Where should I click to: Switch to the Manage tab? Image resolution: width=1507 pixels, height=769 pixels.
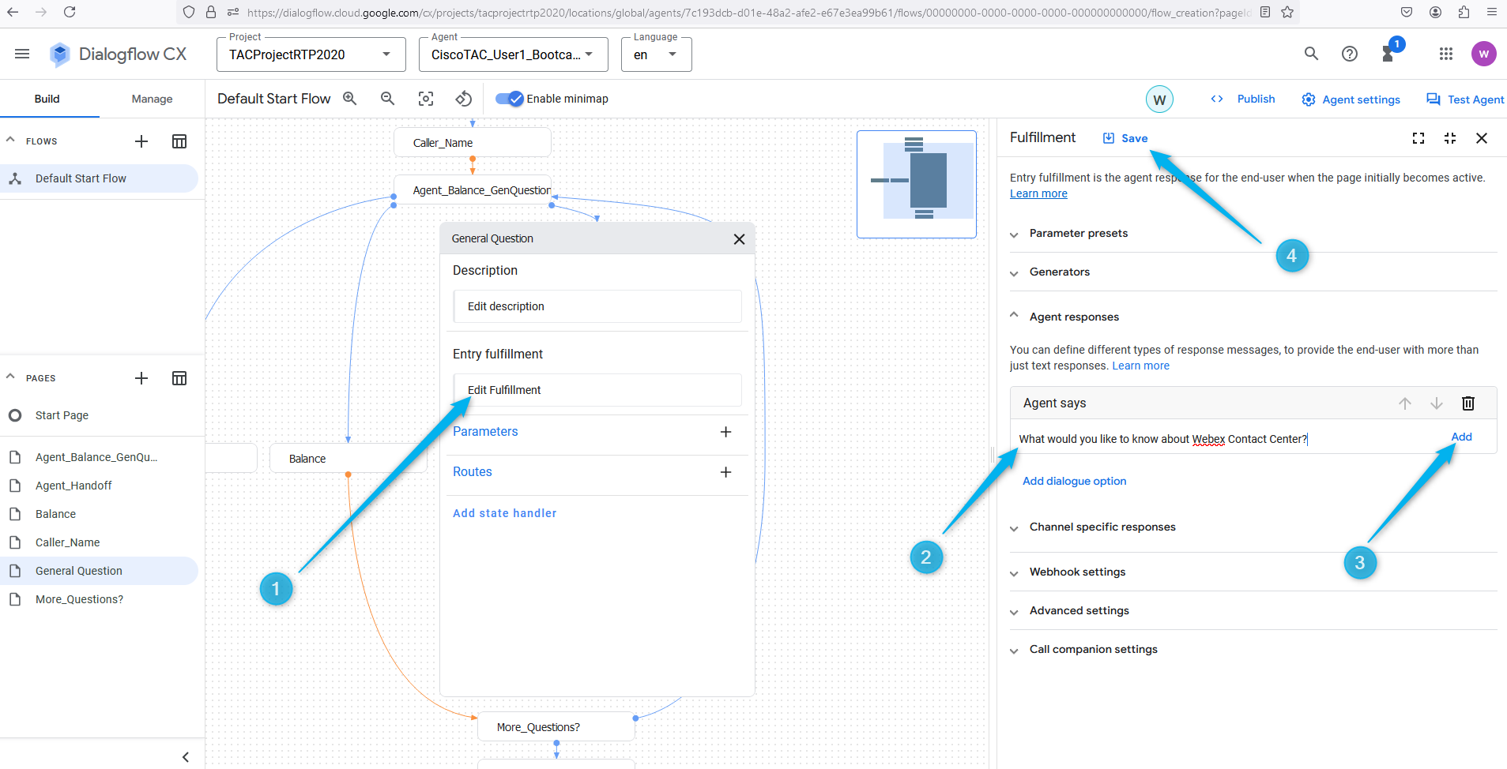coord(152,99)
